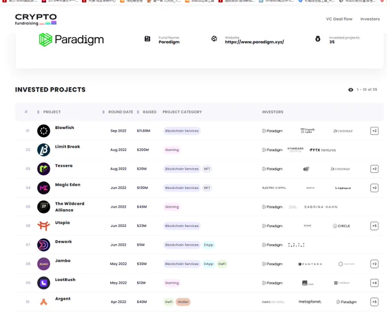Expand +2 more investors for Magic Eden

pyautogui.click(x=374, y=188)
